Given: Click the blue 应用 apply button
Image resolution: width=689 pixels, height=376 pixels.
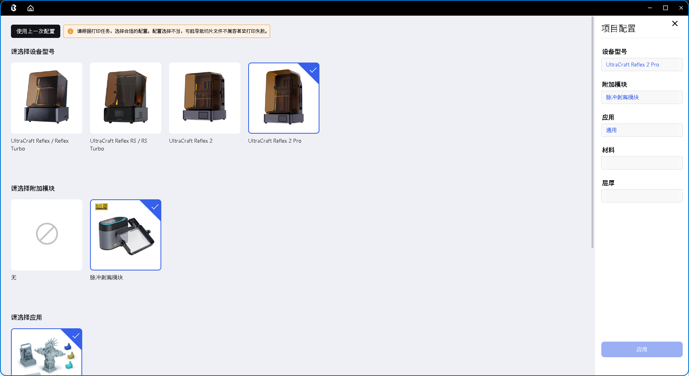Looking at the screenshot, I should click(642, 349).
